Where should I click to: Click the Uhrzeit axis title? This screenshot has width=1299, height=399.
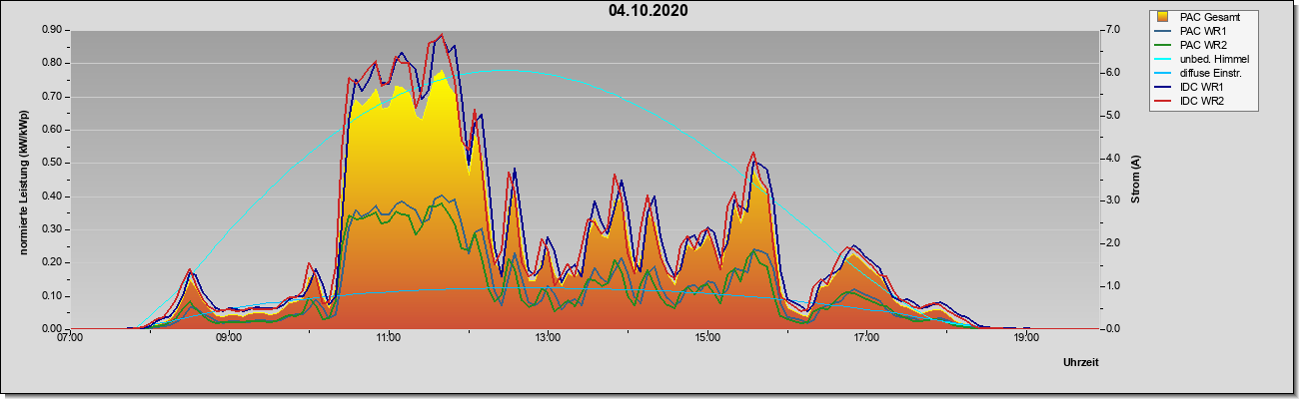1081,363
